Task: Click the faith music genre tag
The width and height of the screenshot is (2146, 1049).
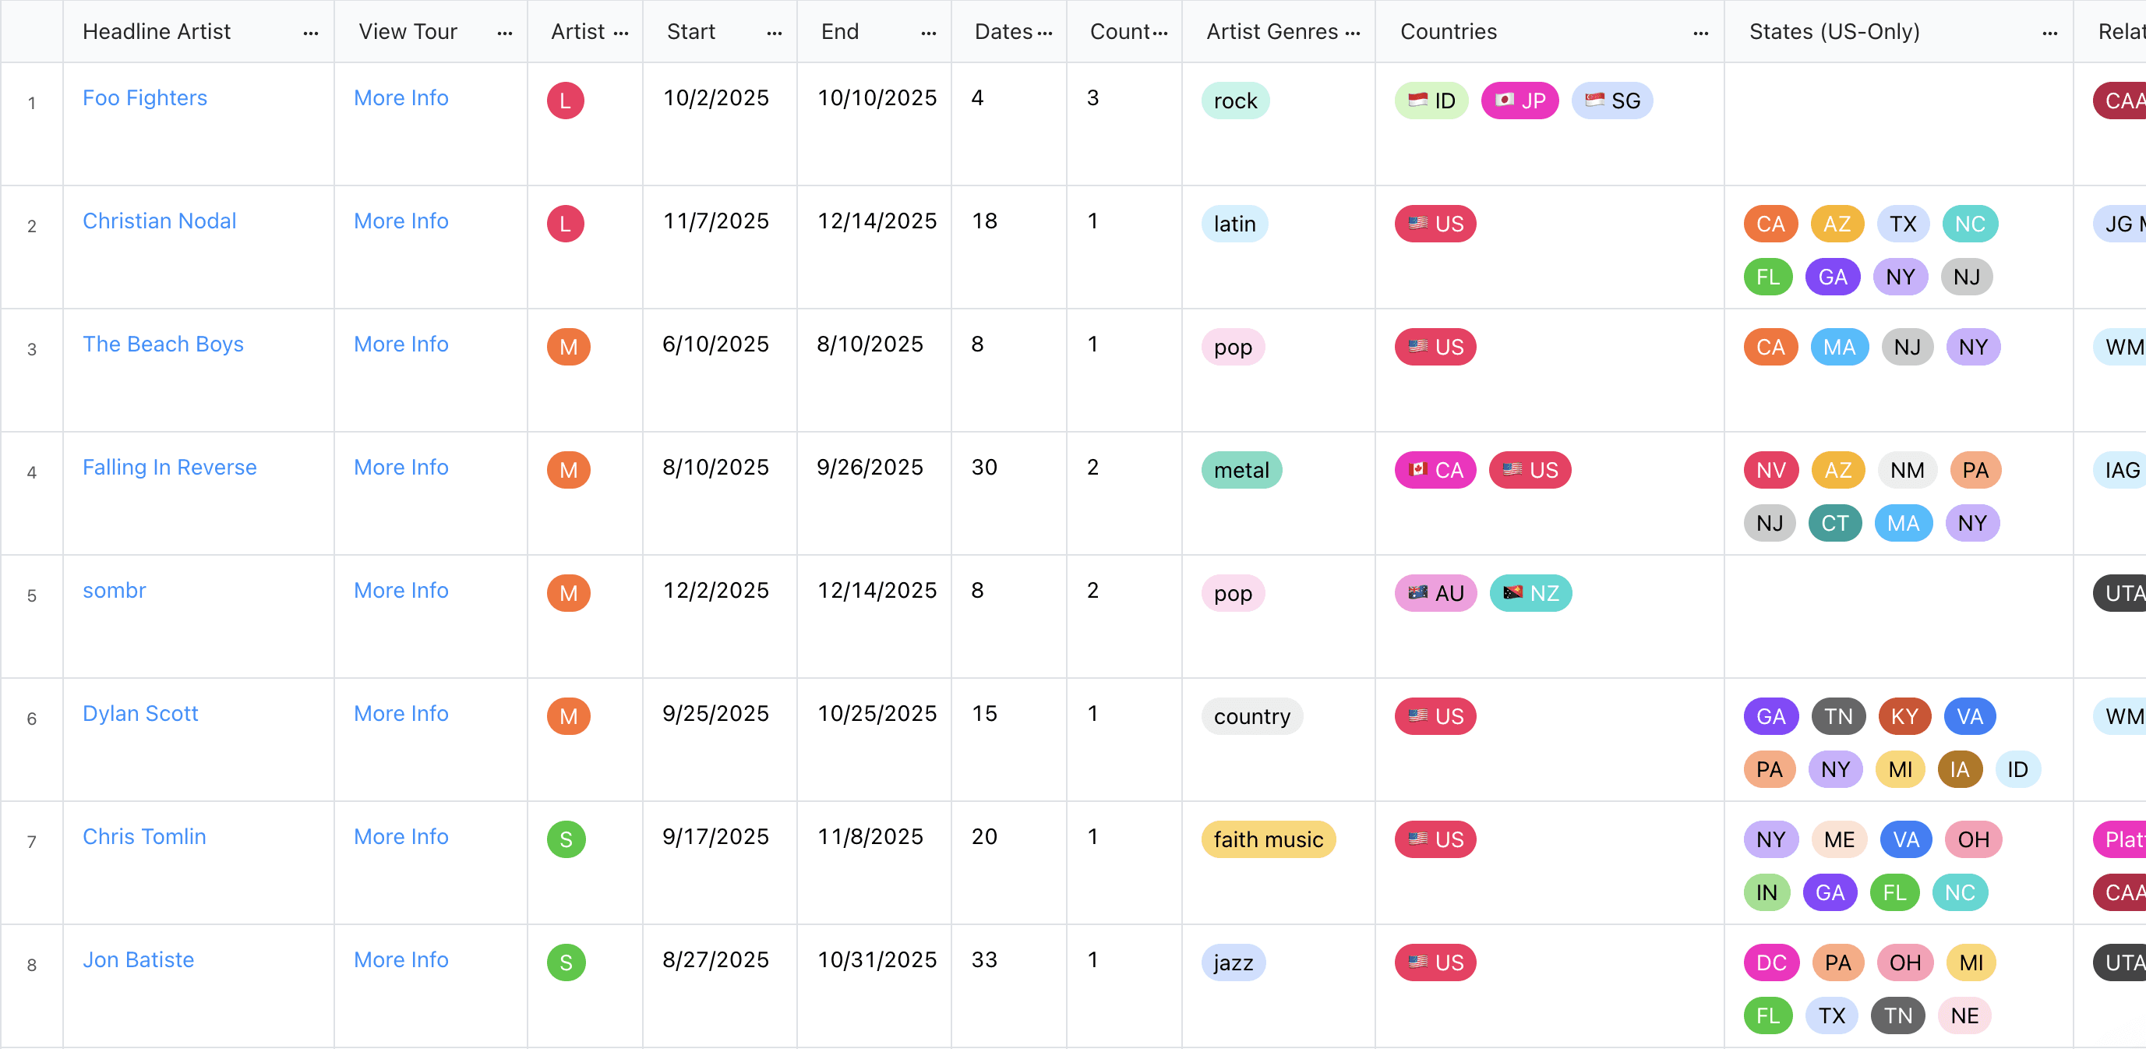Action: click(x=1268, y=839)
